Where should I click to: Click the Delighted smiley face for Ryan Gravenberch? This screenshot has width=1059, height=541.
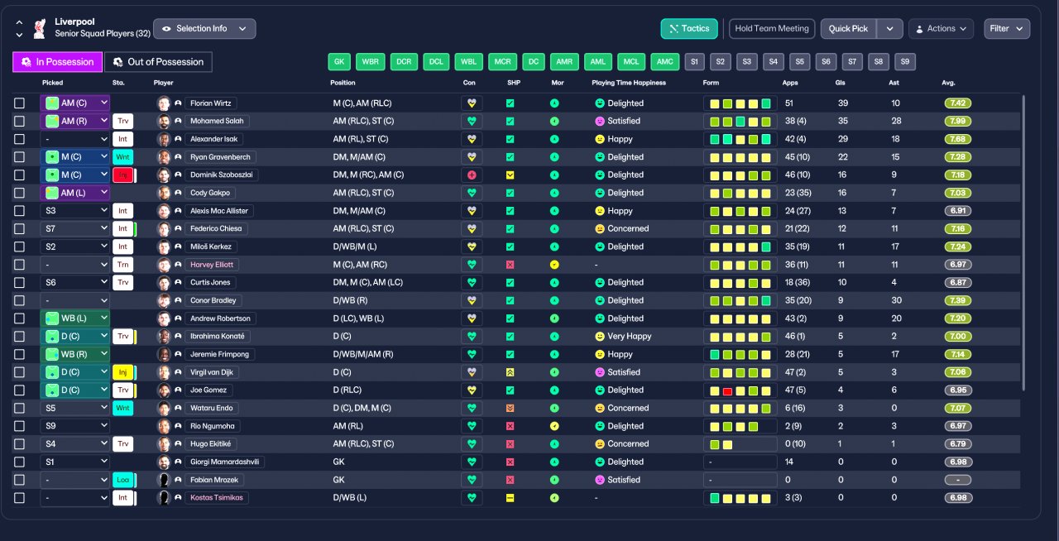pos(599,157)
